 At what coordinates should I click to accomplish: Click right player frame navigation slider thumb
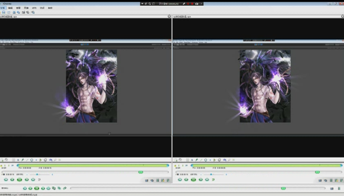(x=317, y=172)
